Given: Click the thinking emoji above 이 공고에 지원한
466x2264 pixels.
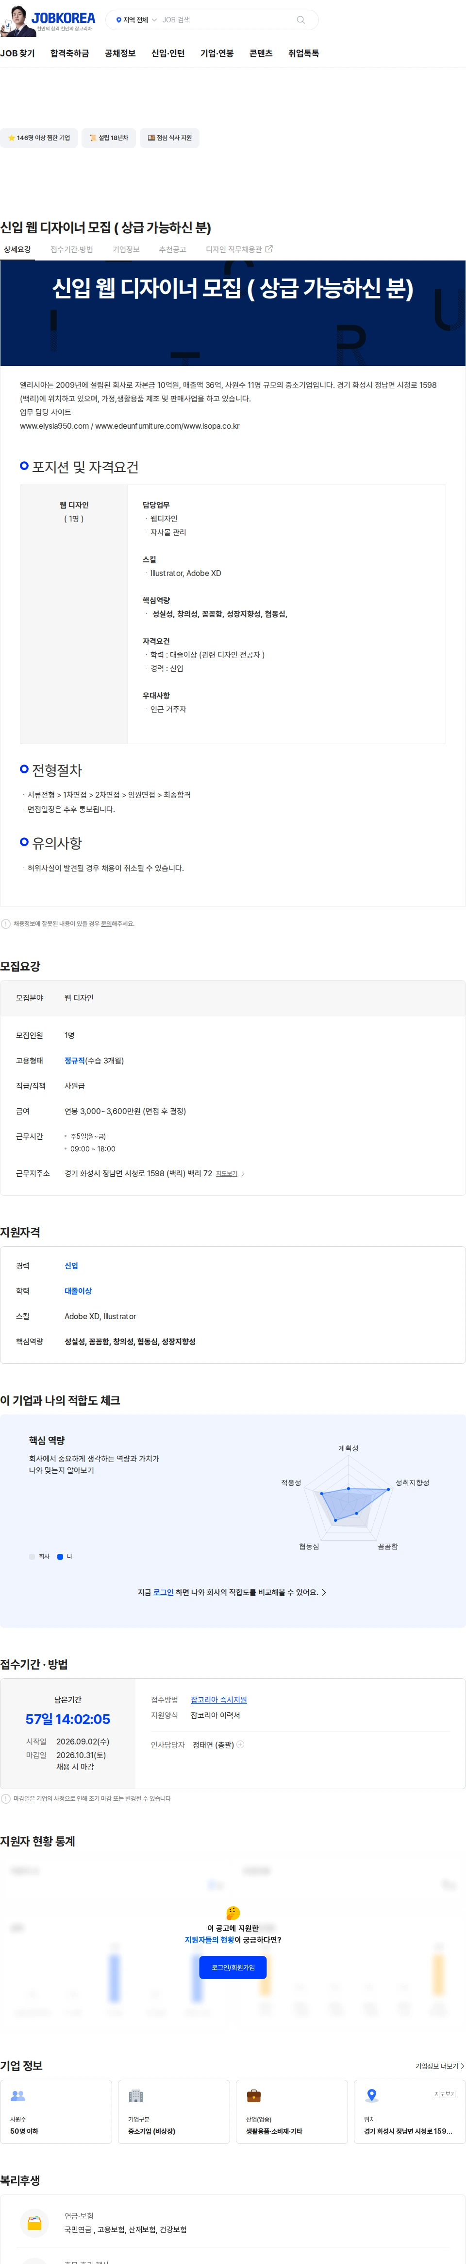Looking at the screenshot, I should tap(233, 1913).
